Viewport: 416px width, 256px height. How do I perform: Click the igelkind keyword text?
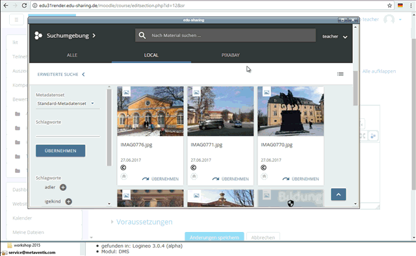(x=53, y=201)
